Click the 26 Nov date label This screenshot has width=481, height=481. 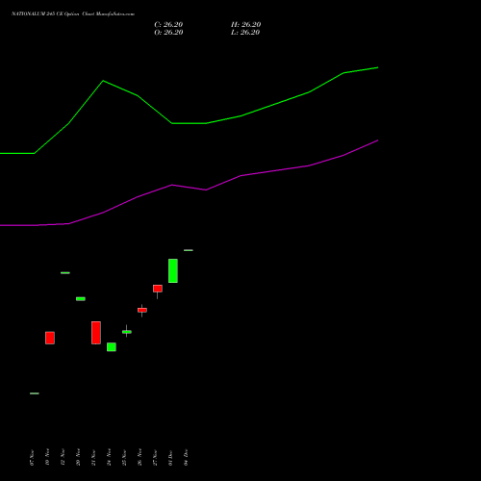[139, 458]
